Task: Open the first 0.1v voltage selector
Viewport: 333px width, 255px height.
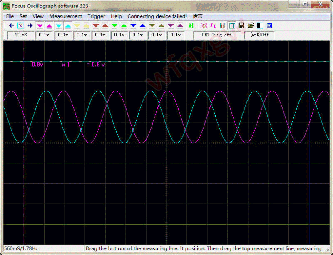Action: (x=45, y=35)
